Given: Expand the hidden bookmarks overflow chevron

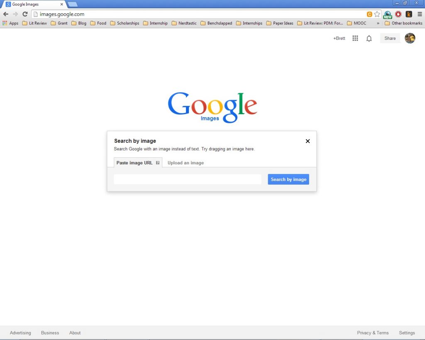Looking at the screenshot, I should tap(378, 23).
